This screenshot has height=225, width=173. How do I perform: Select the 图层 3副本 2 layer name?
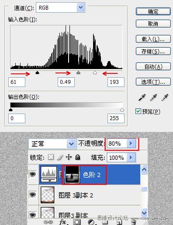[76, 195]
